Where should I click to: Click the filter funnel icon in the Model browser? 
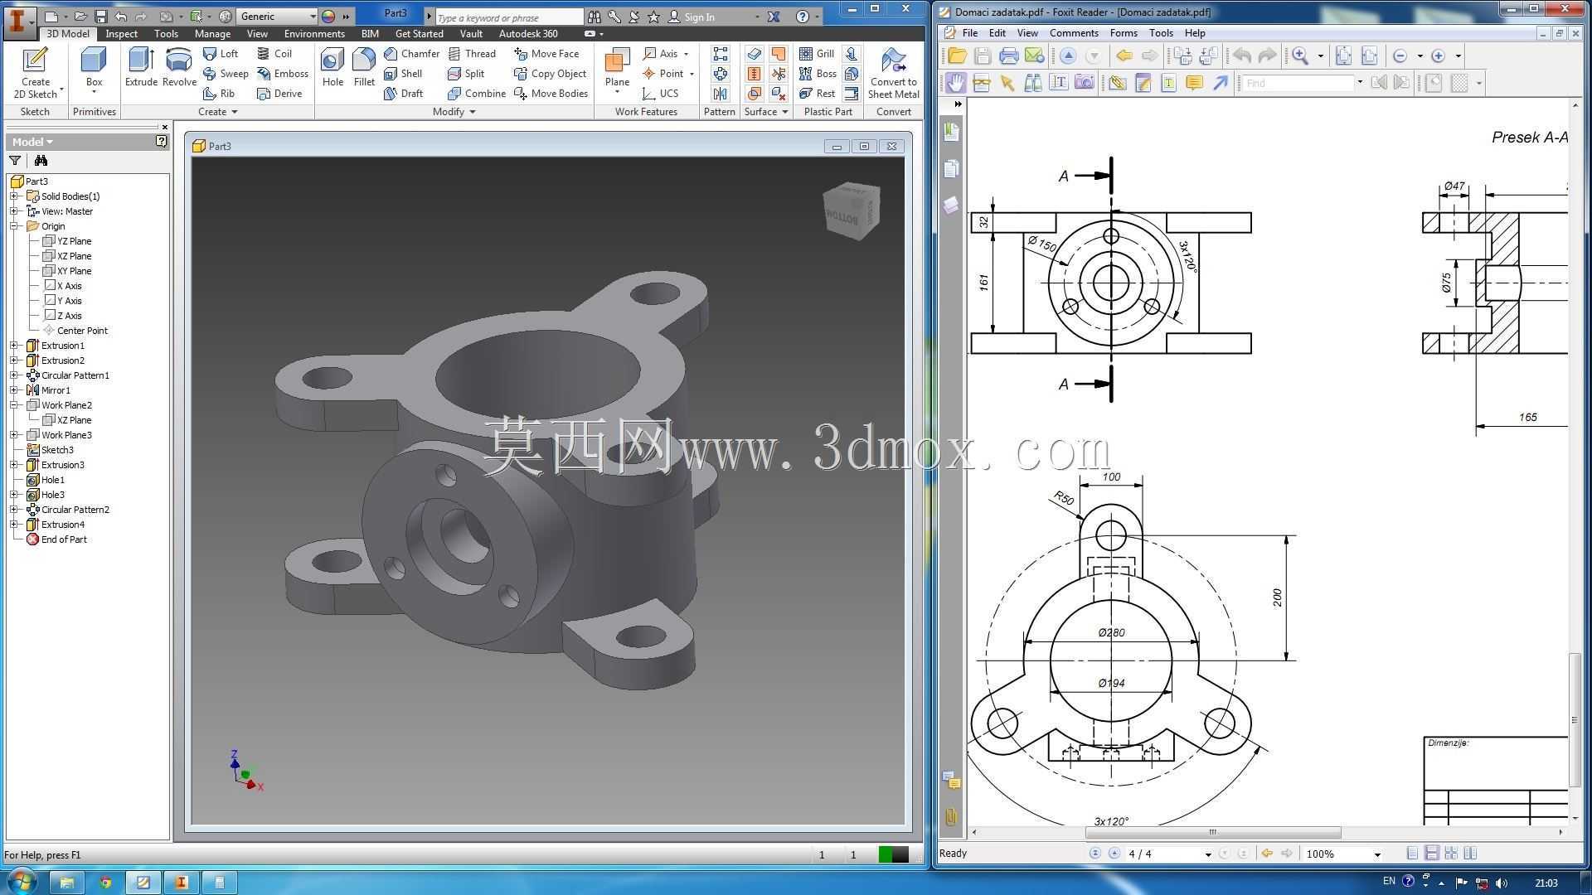pos(15,161)
